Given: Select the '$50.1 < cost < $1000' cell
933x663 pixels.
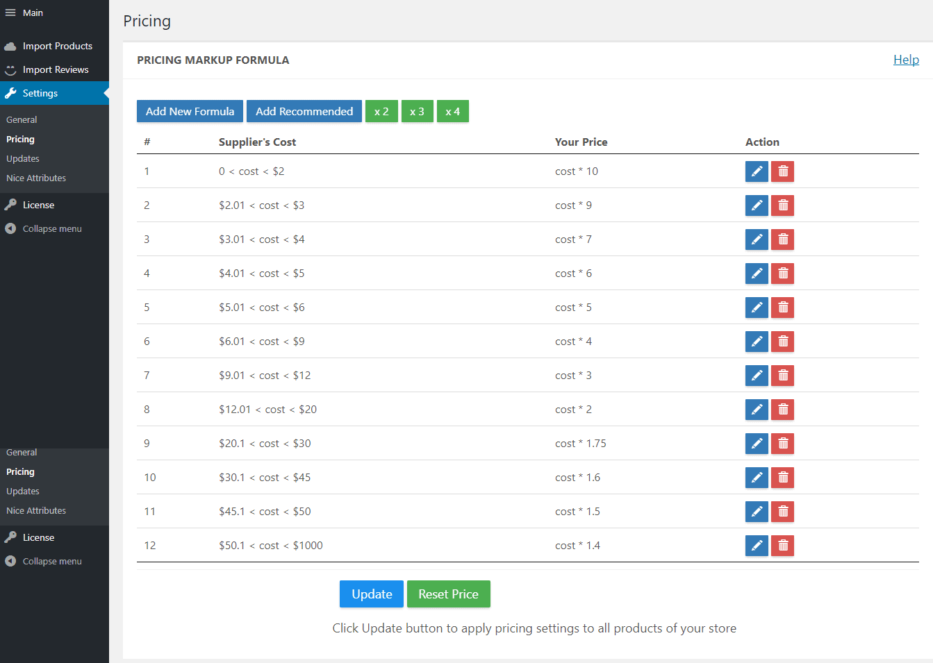Looking at the screenshot, I should pos(271,546).
